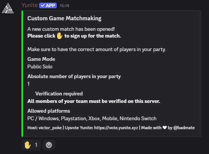Click the verified APP badge
Viewport: 209px width, 154px height.
[48, 6]
